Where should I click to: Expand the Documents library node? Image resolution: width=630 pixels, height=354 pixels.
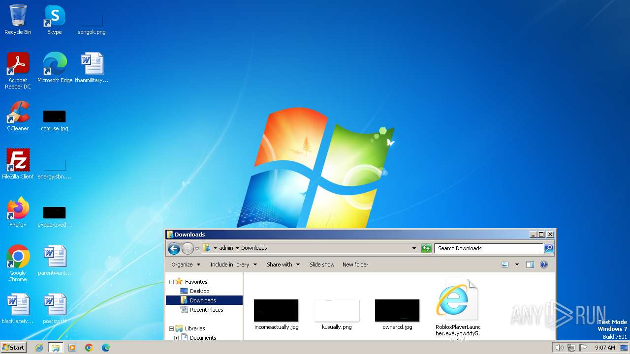click(177, 338)
